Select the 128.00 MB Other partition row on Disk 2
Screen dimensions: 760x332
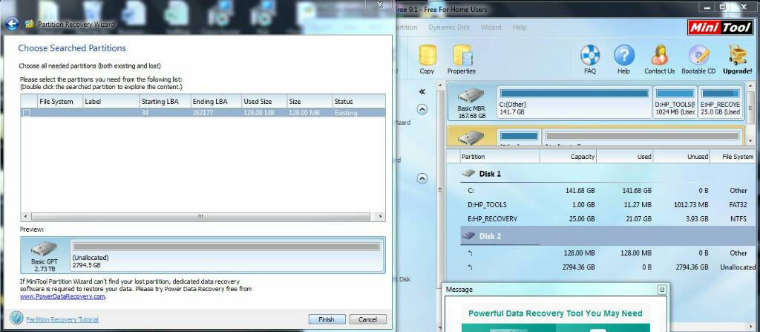tap(609, 253)
